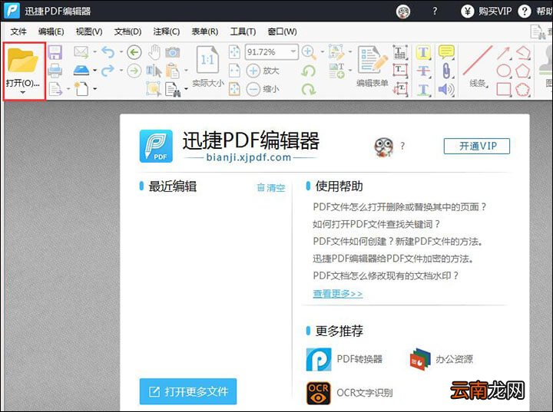Select the Arrow drawing tool
The image size is (553, 412).
pyautogui.click(x=504, y=53)
